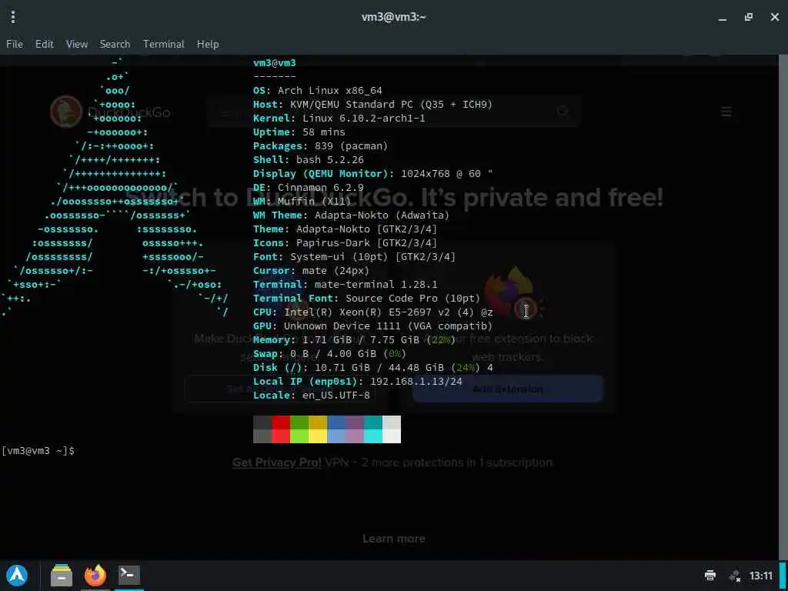Click the magenta color block
This screenshot has width=788, height=591.
click(x=355, y=429)
